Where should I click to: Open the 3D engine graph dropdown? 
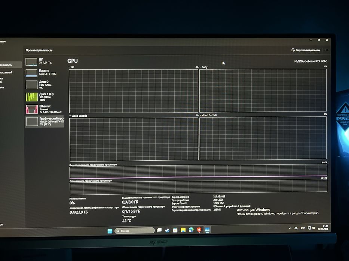70,67
